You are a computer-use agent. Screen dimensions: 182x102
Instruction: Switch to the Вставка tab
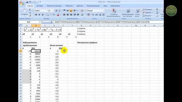(x=40, y=6)
